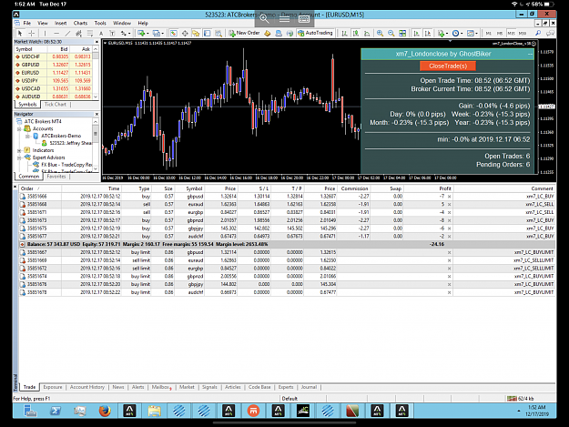Open the indicators list dropdown

(x=447, y=34)
